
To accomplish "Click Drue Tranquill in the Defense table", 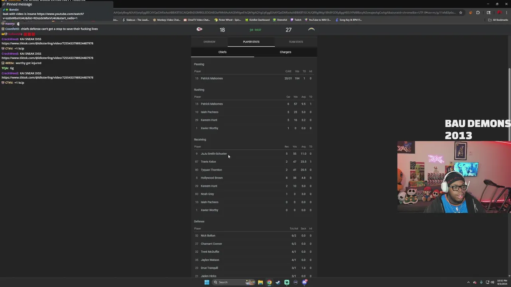I will click(x=209, y=268).
